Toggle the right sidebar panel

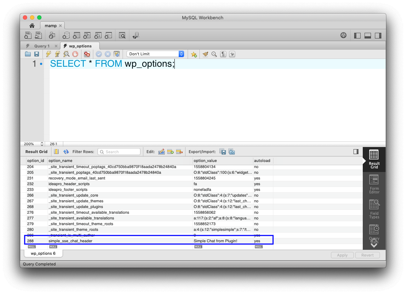click(378, 36)
